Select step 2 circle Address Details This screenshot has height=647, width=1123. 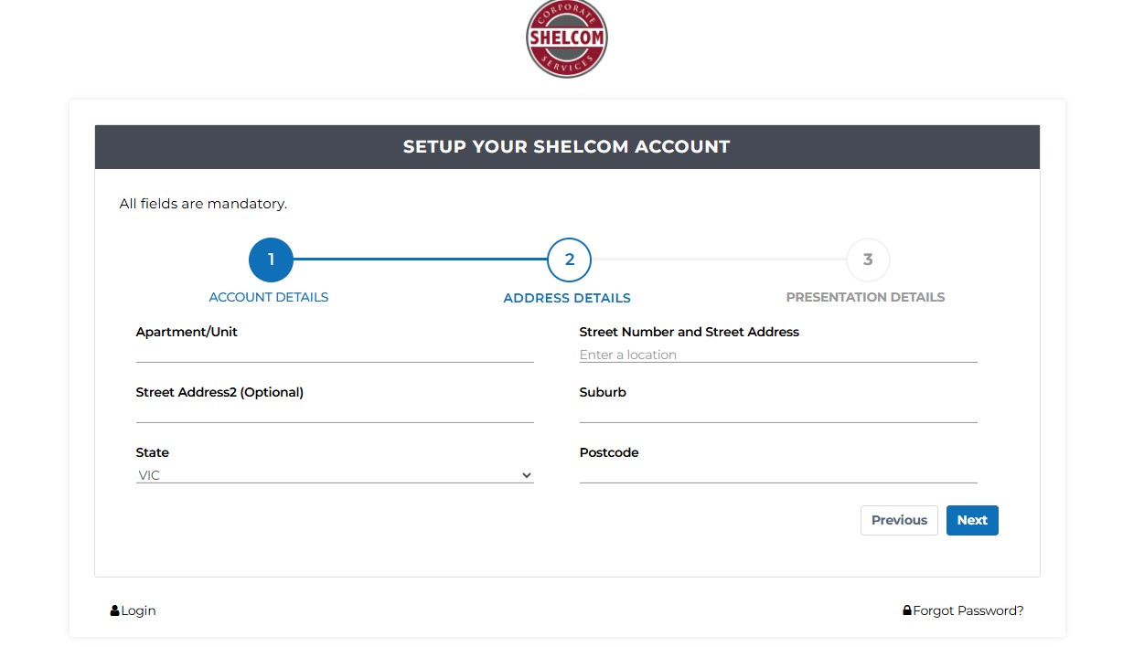tap(569, 260)
